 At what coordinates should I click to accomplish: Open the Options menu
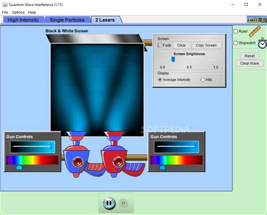(x=18, y=12)
